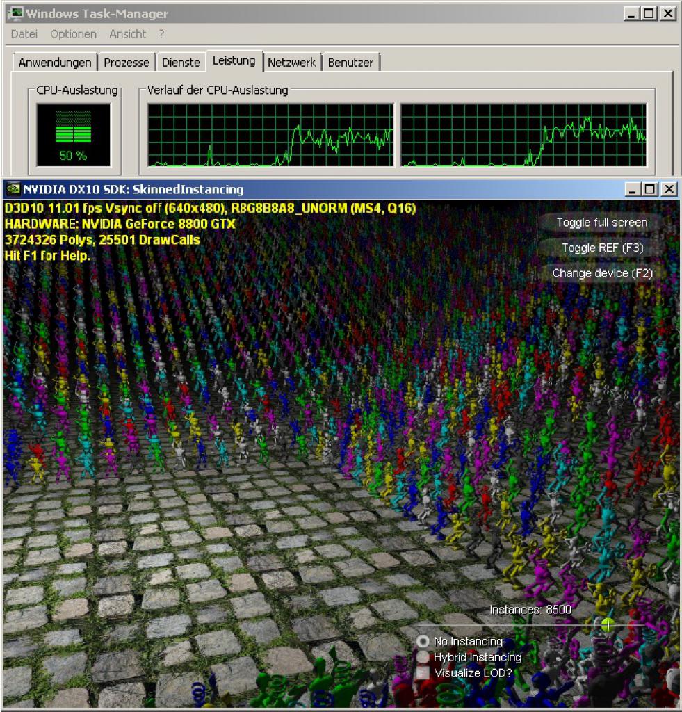
Task: Click the 3724326 Polys, 25501 DrawCalls text
Action: [102, 240]
